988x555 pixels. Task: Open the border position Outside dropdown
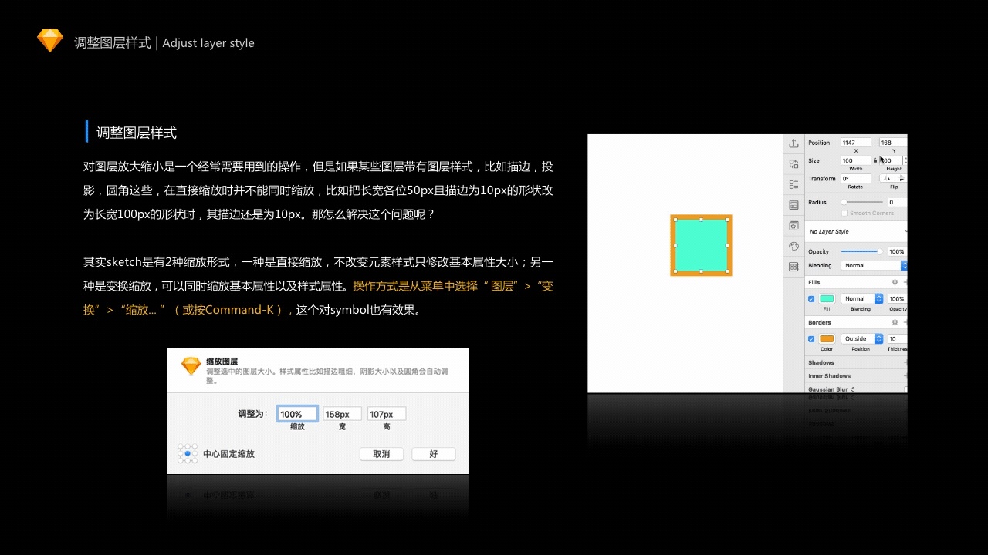pyautogui.click(x=862, y=338)
